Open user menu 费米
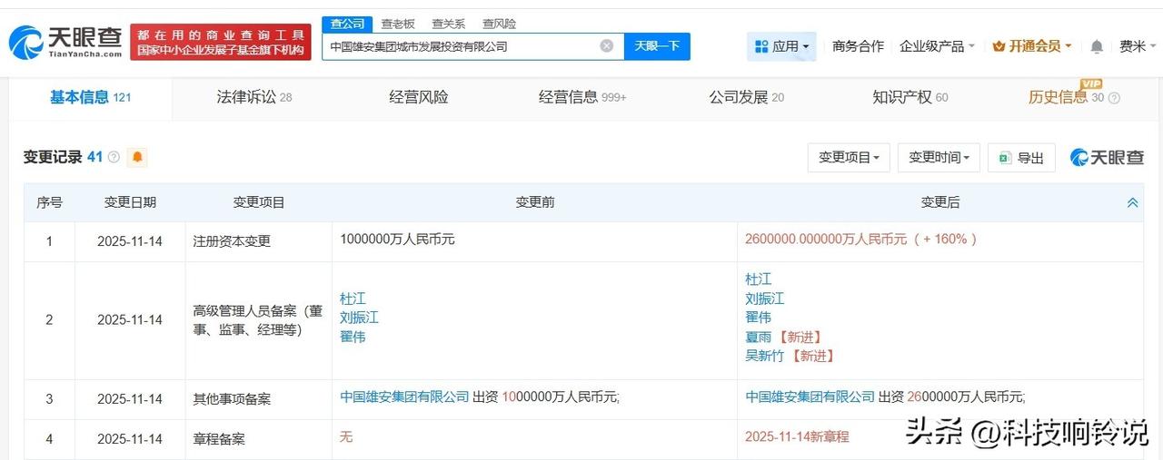Screen dimensions: 1163x460 pos(1138,46)
